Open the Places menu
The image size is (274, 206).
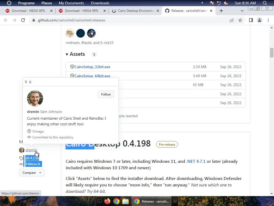(x=47, y=3)
